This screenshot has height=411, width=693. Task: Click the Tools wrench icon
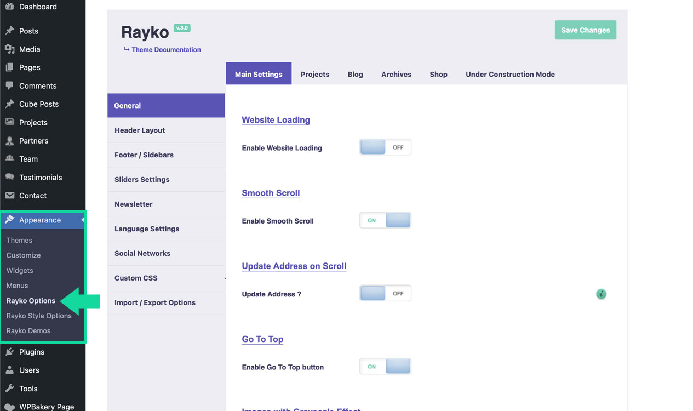point(9,389)
